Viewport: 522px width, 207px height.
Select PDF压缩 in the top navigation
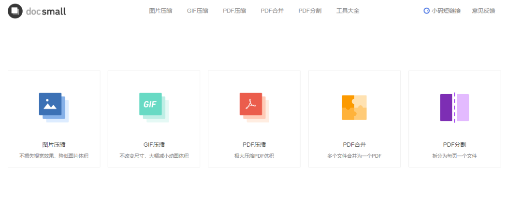pyautogui.click(x=234, y=11)
